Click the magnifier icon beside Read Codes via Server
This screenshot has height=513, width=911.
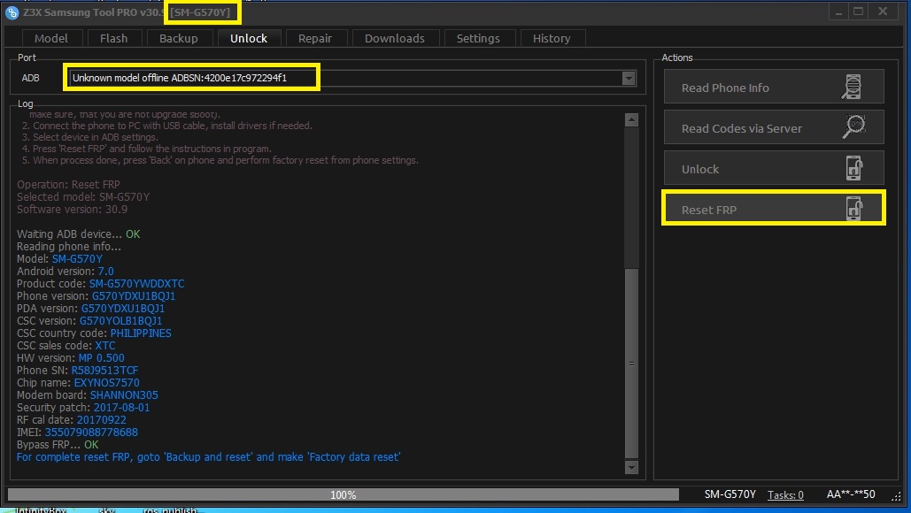point(853,127)
